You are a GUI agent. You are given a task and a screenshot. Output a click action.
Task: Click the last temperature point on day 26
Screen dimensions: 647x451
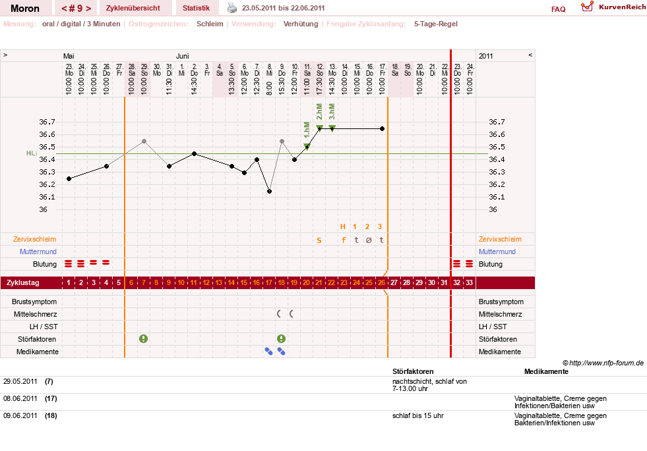point(382,129)
